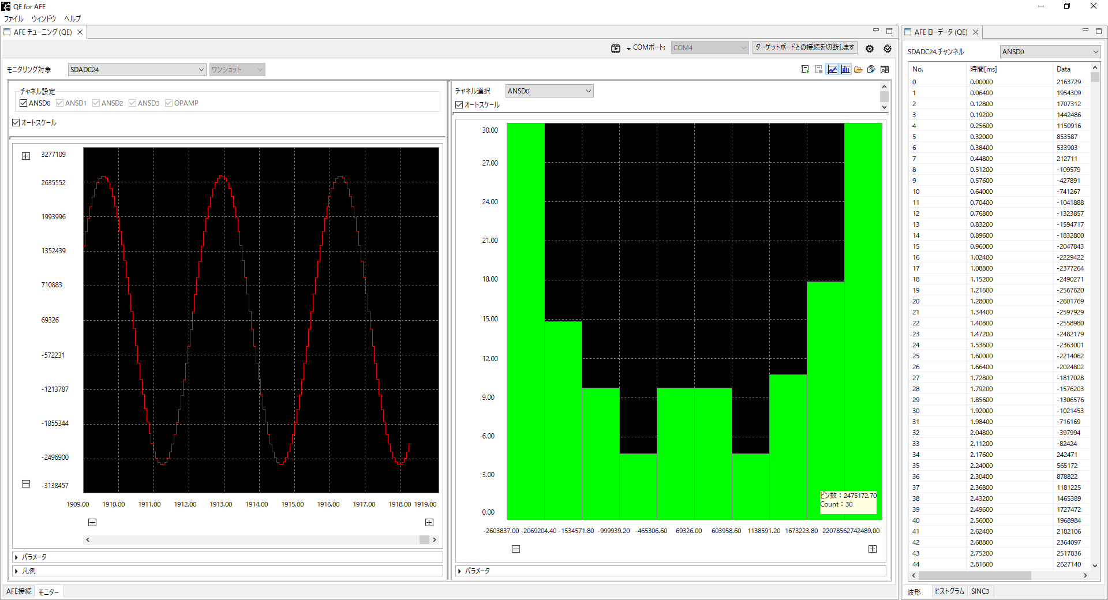Click the copy-and-edit documents toolbar icon
Screen dimensions: 1108x600
[x=871, y=69]
